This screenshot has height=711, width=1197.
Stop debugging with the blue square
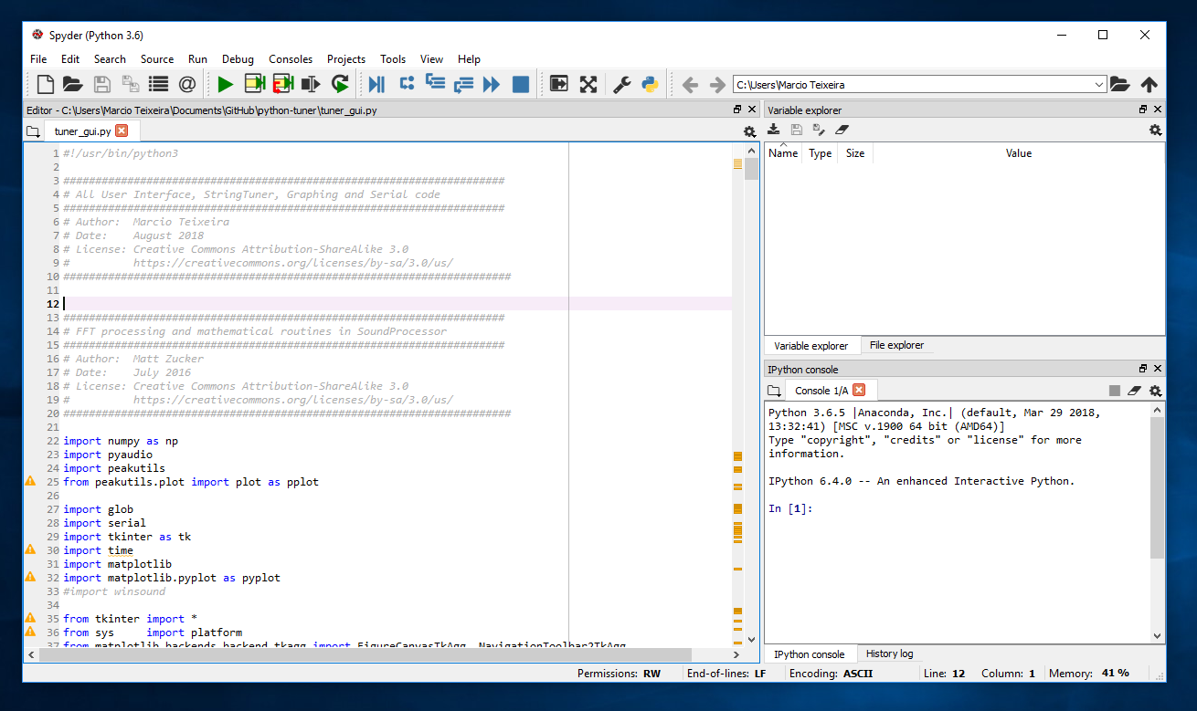coord(520,85)
